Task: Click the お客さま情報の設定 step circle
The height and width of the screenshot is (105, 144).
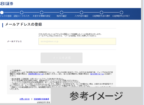Action: point(42,13)
